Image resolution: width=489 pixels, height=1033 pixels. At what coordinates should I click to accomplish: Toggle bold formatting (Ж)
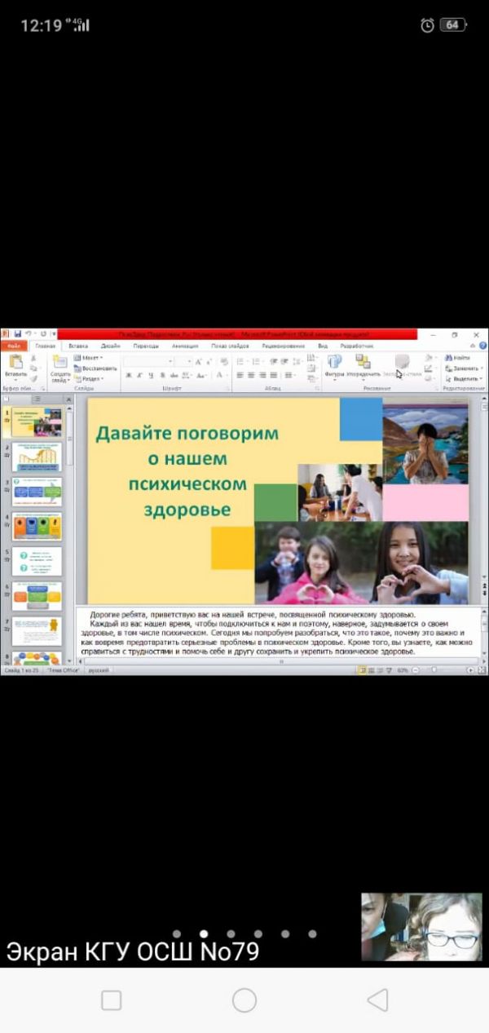coord(128,375)
